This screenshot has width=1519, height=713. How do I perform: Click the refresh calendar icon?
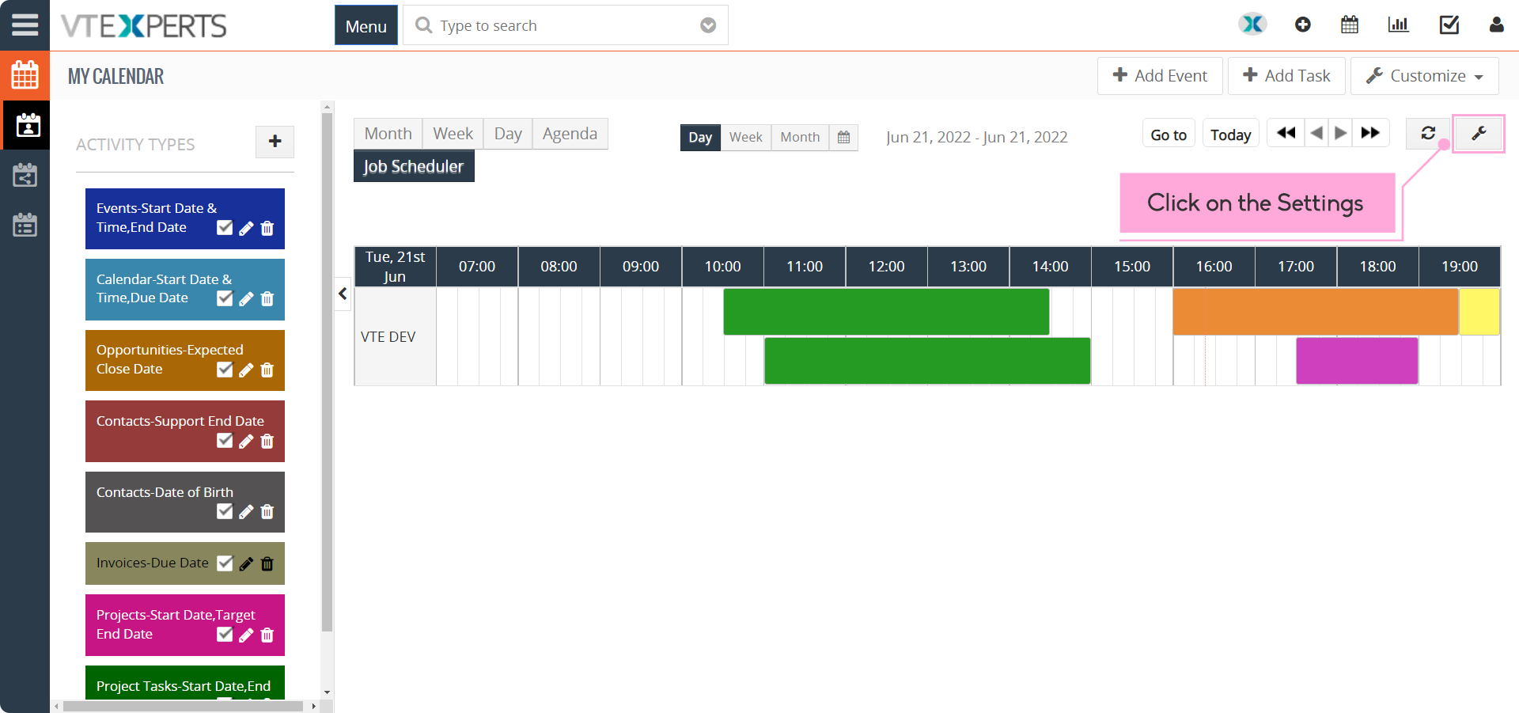coord(1427,133)
